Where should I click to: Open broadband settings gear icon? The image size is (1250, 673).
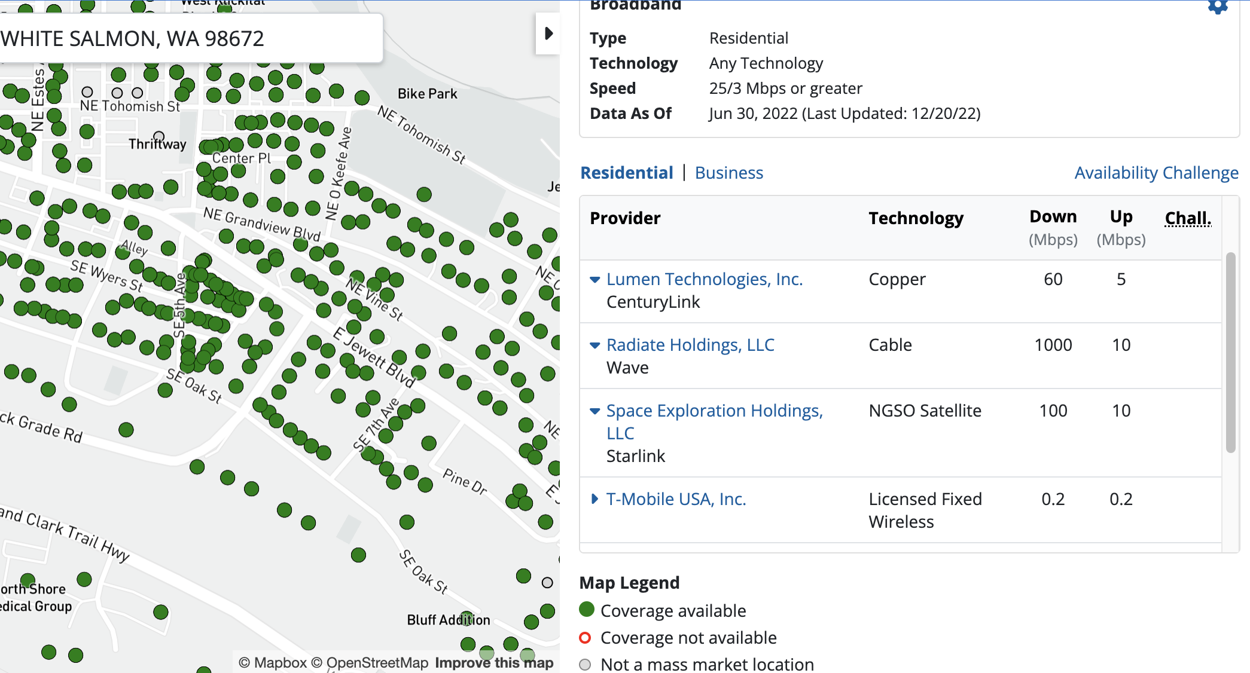tap(1218, 7)
